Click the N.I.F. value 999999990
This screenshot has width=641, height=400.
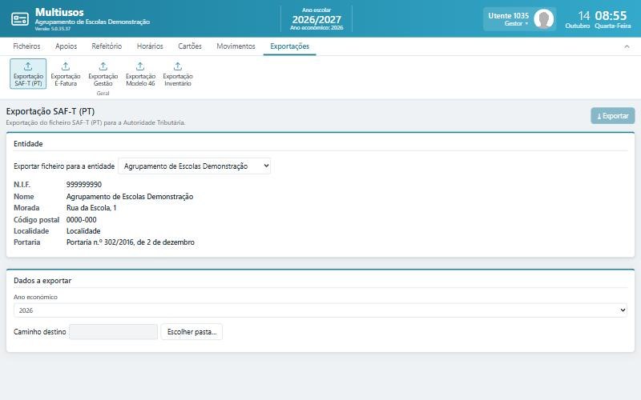84,185
